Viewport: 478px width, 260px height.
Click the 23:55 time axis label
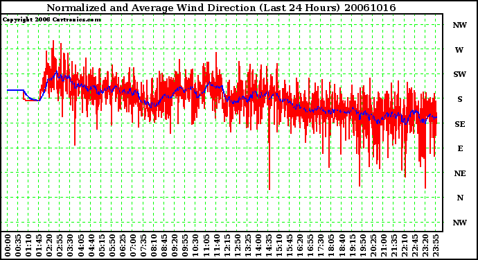(x=436, y=245)
